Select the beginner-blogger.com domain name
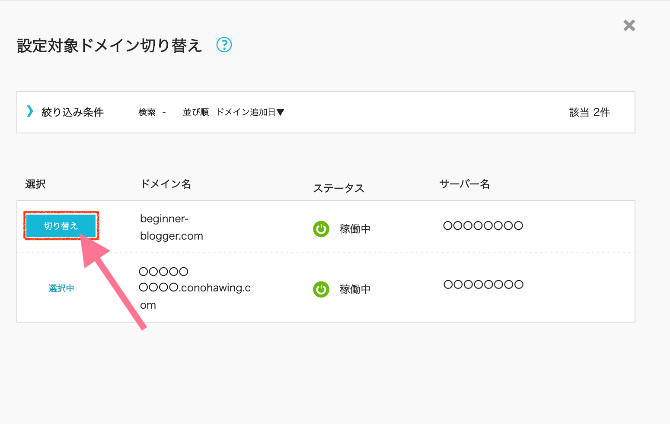 pyautogui.click(x=171, y=228)
